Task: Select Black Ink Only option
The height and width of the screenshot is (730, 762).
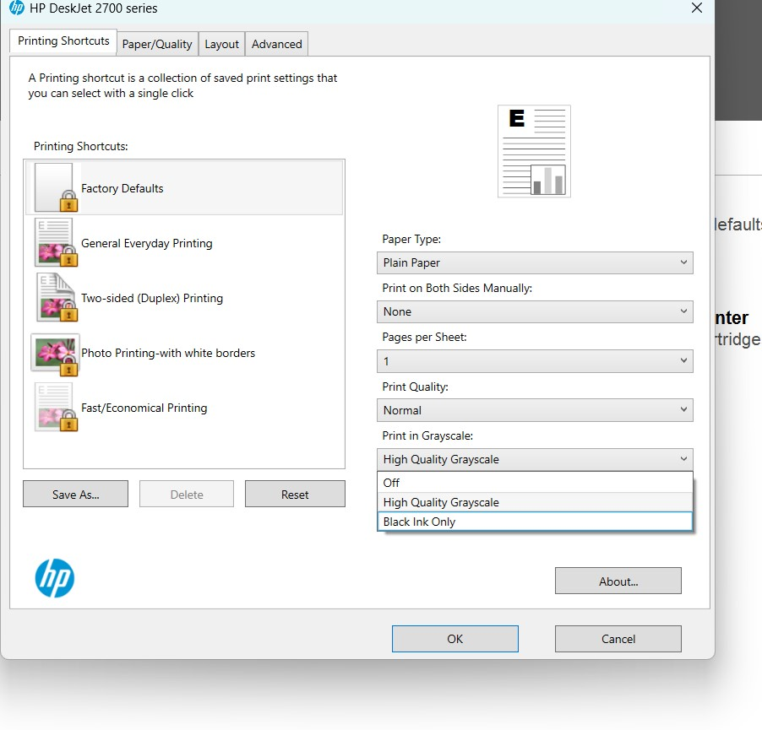Action: (534, 522)
